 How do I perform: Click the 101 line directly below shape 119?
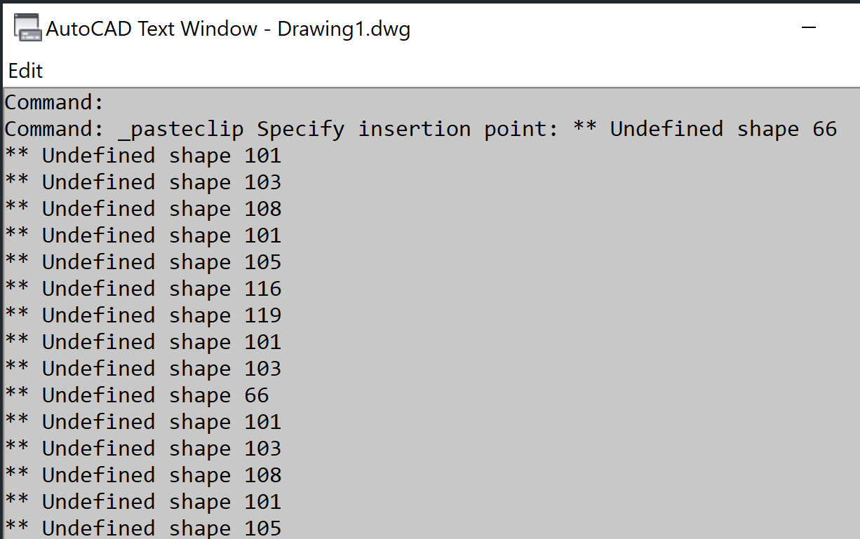(x=143, y=342)
